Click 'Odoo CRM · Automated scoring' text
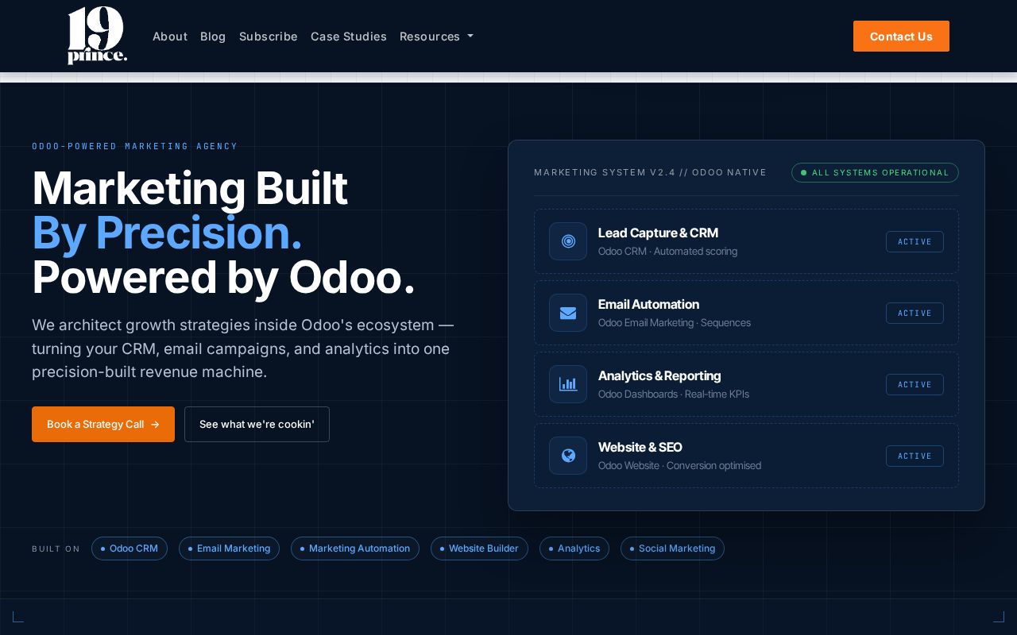The height and width of the screenshot is (635, 1017). [x=667, y=252]
